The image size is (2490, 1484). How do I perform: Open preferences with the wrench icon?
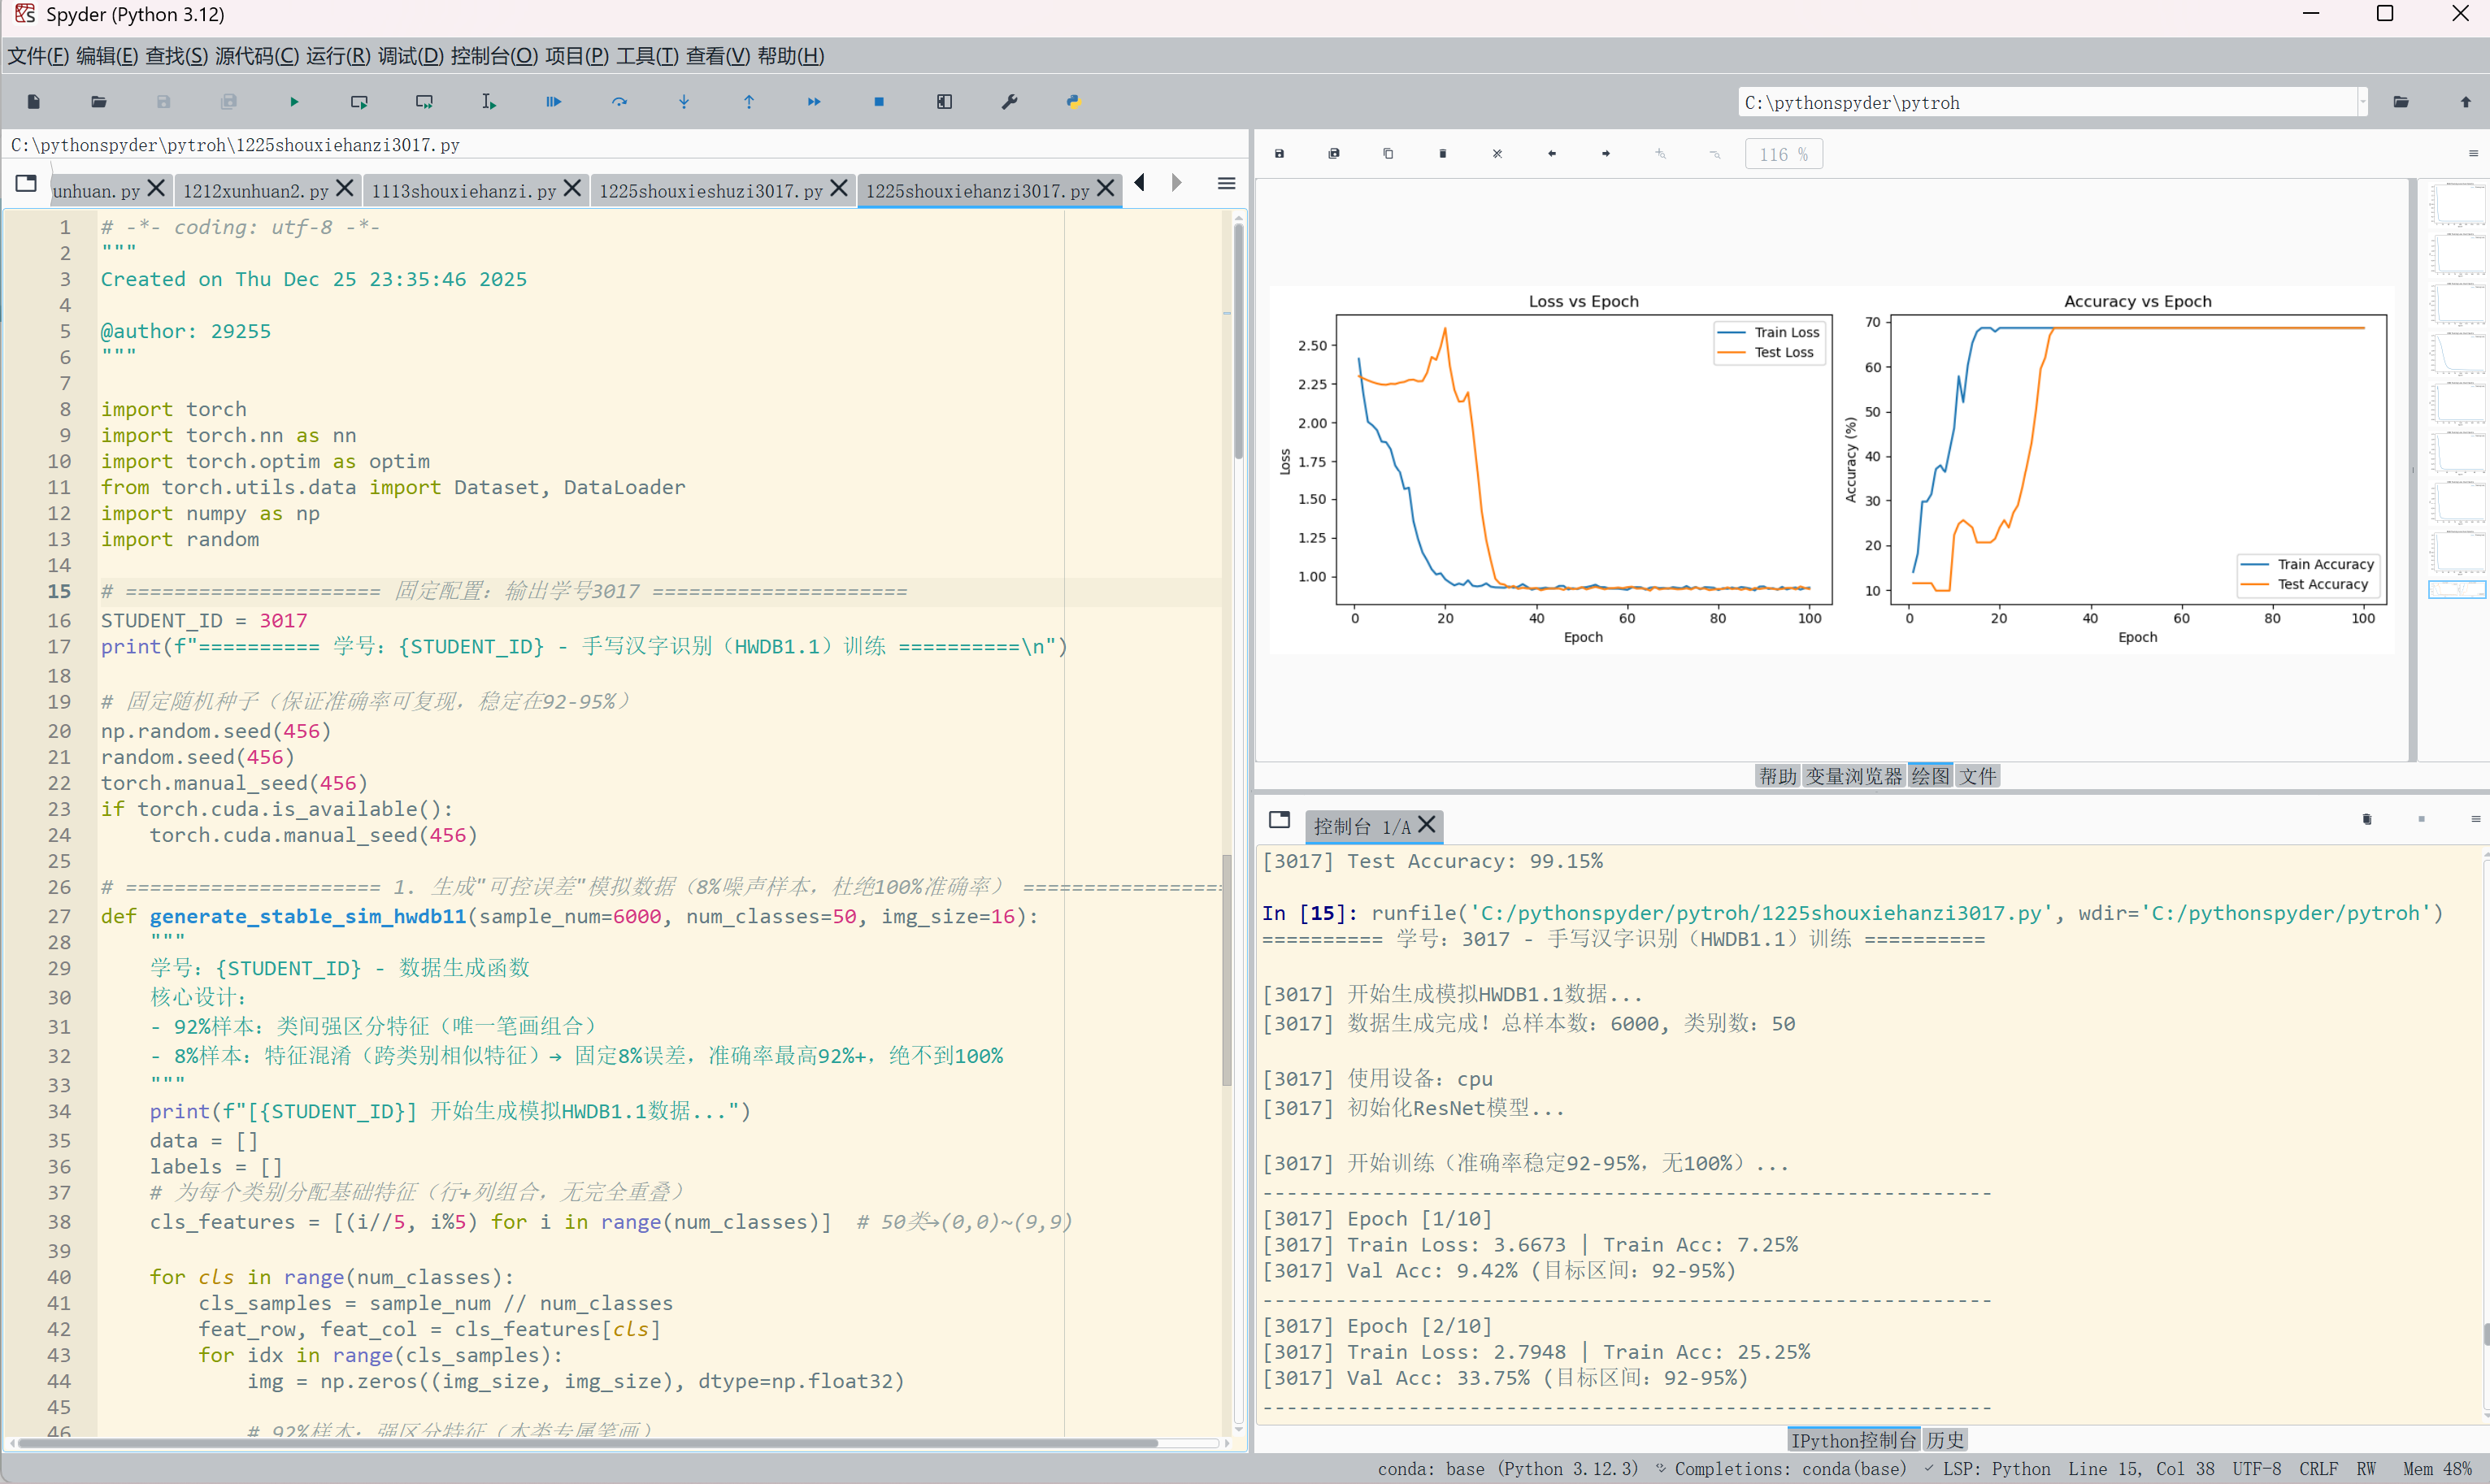1009,102
